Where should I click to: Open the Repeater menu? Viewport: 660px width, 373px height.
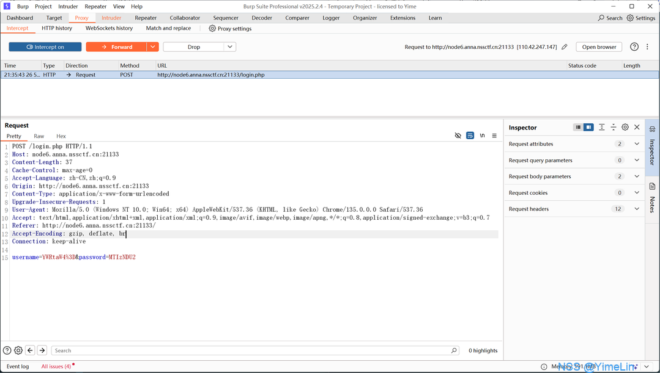pos(95,6)
